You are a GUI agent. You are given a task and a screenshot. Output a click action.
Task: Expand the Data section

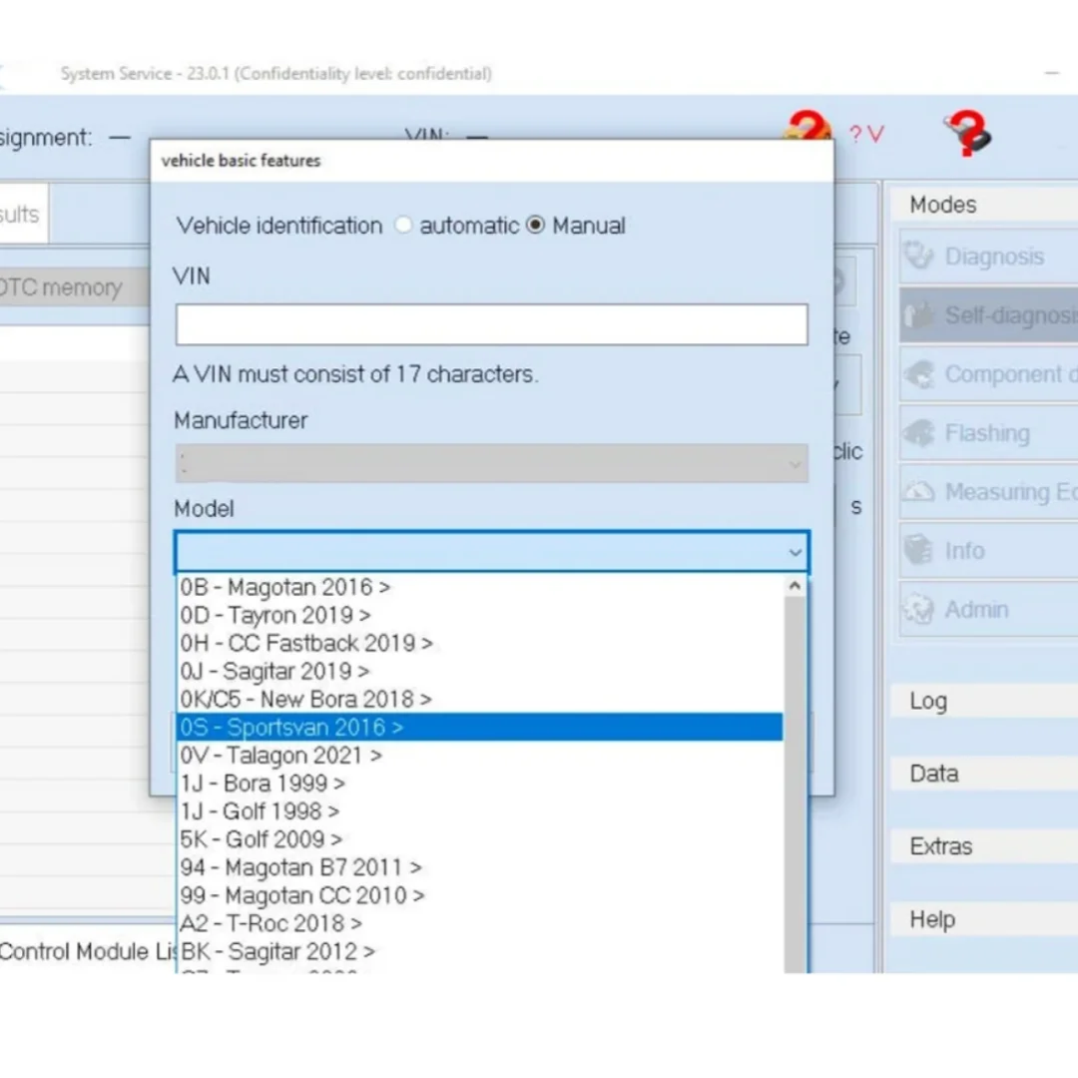[x=984, y=774]
